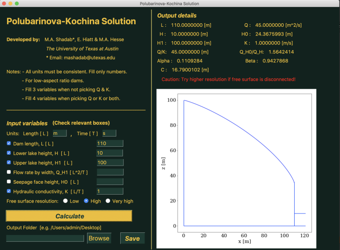Image resolution: width=340 pixels, height=250 pixels.
Task: Click the H1 output value 100.0000000
Action: [187, 43]
